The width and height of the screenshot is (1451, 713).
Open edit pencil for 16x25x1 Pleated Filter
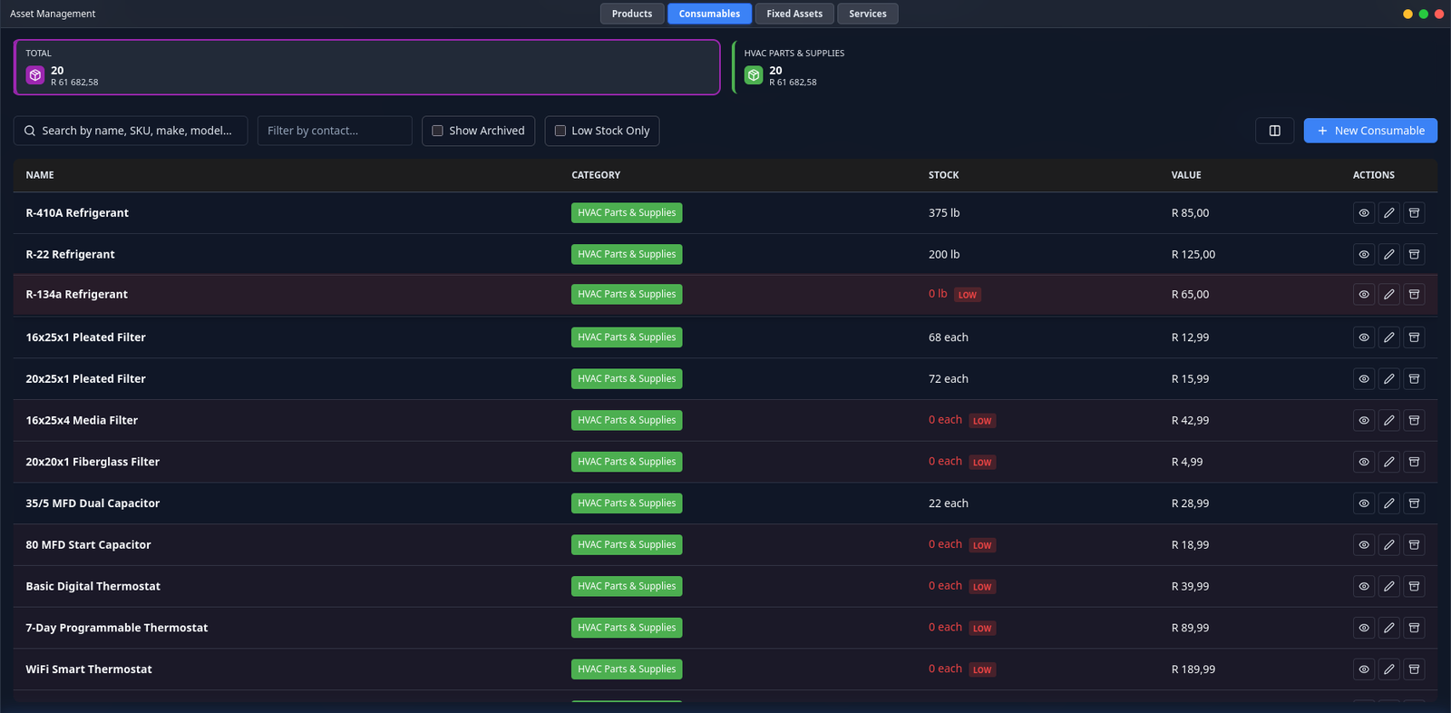coord(1388,337)
